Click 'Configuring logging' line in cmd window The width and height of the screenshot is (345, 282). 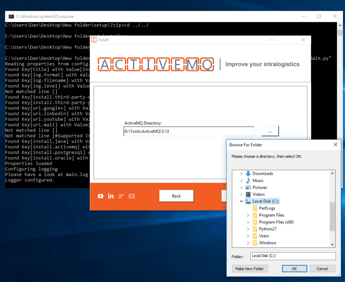[x=31, y=169]
